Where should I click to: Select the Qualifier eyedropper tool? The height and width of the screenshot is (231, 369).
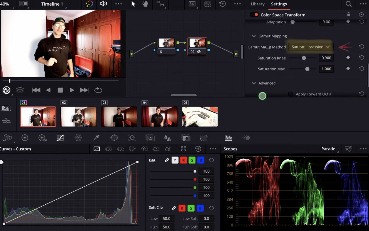(96, 138)
